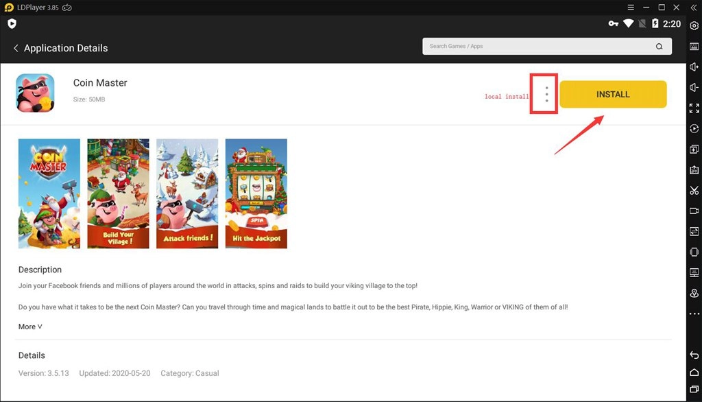
Task: Open operation recorder (macro) icon
Action: point(694,128)
